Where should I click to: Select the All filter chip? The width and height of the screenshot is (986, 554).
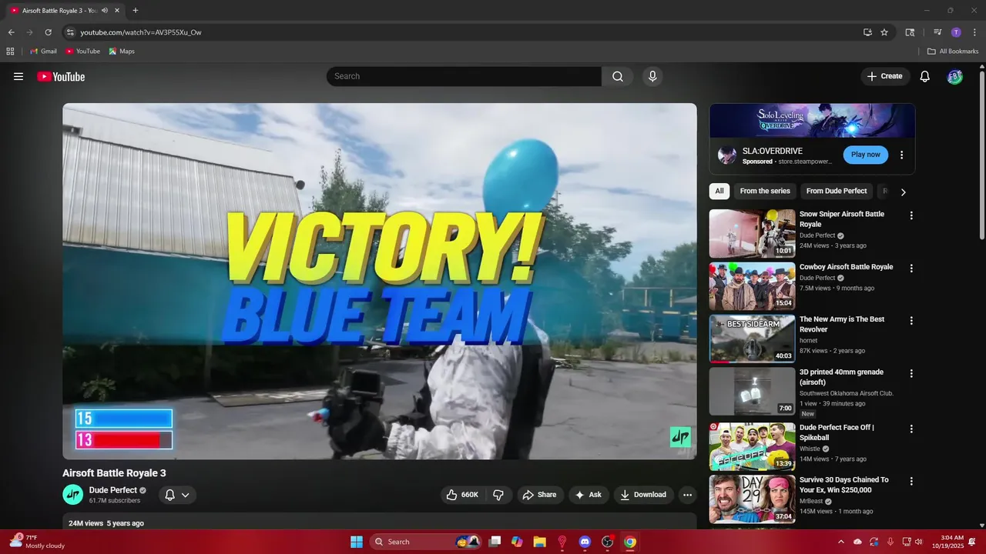coord(719,192)
